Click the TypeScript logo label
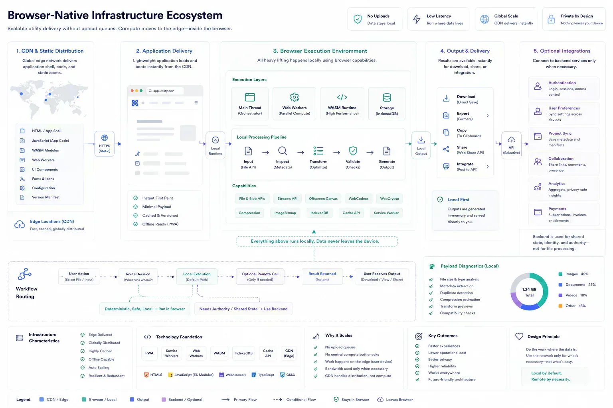This screenshot has height=408, width=613. [x=263, y=375]
